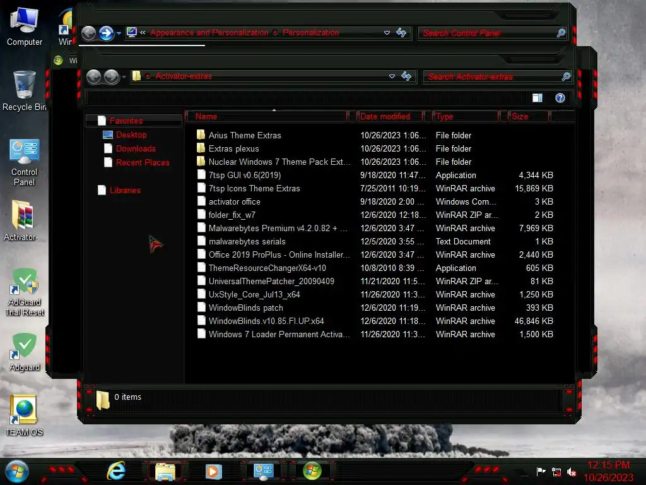
Task: Launch AdGuard Trial Reset shortcut
Action: point(25,292)
